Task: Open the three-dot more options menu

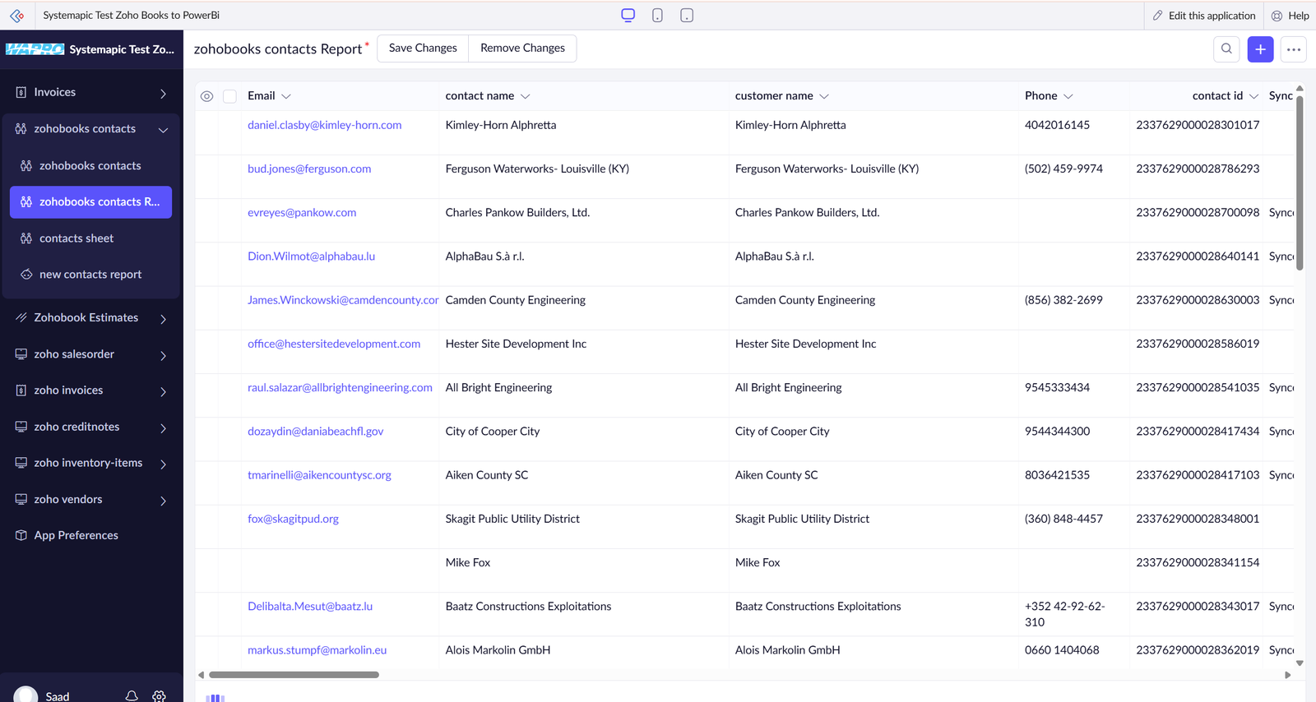Action: coord(1294,49)
